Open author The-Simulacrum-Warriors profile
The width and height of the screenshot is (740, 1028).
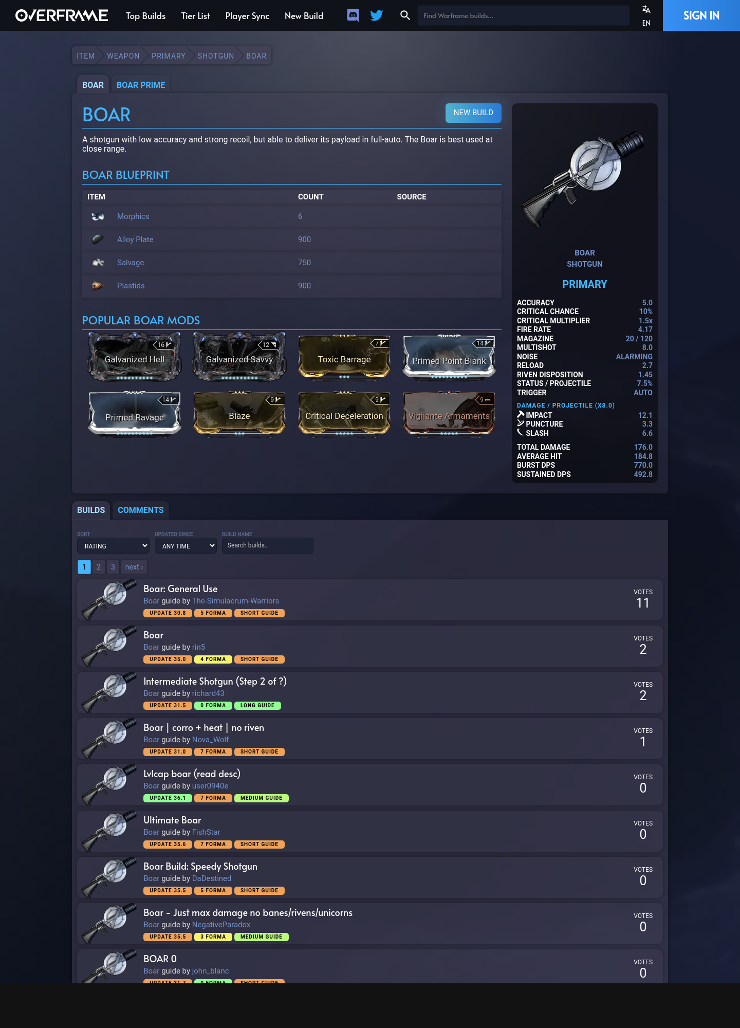coord(235,601)
